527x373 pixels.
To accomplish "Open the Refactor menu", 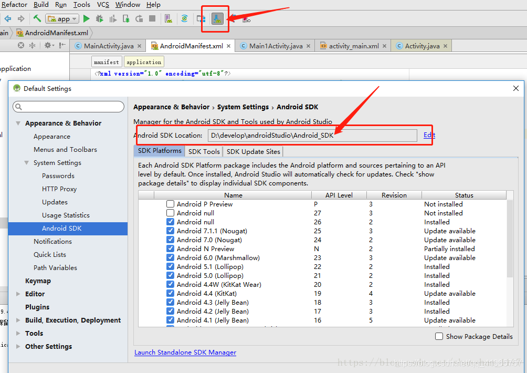I will 14,5.
